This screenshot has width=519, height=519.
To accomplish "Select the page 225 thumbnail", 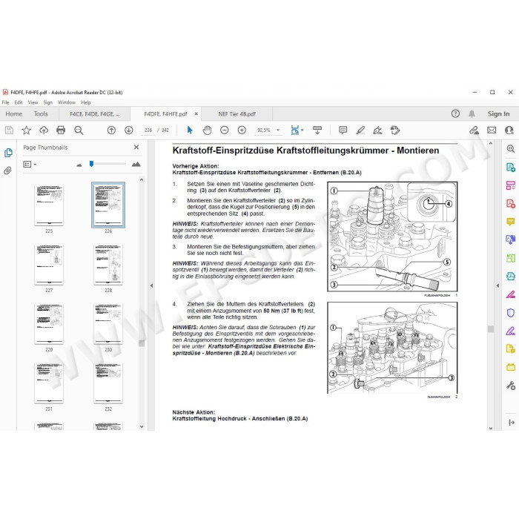I will [49, 205].
